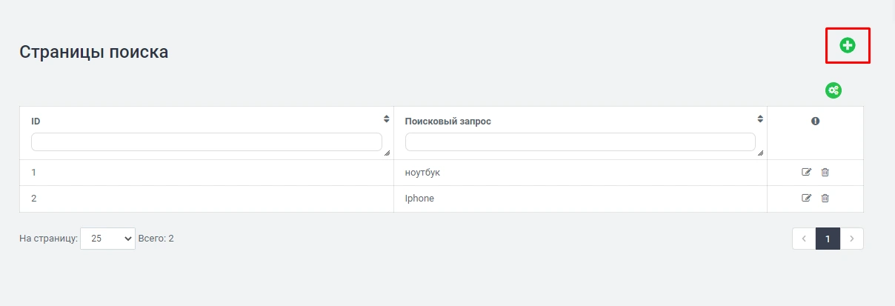Select page 1 in the pagination
The image size is (895, 306).
point(828,239)
